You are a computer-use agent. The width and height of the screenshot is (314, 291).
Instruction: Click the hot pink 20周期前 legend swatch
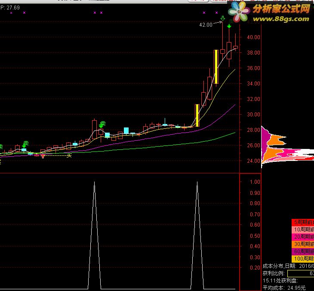coord(303,237)
